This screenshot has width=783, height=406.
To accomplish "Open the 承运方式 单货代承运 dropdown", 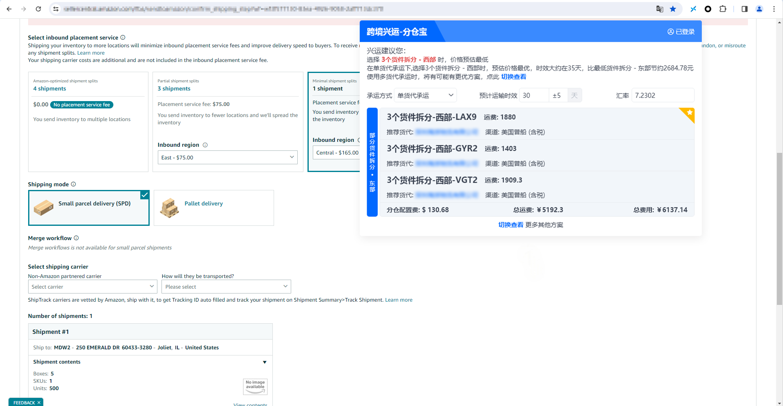I will (x=425, y=95).
